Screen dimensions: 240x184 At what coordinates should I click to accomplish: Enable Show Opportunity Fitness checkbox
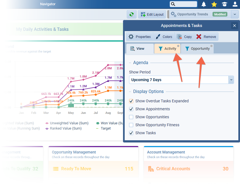tap(131, 125)
